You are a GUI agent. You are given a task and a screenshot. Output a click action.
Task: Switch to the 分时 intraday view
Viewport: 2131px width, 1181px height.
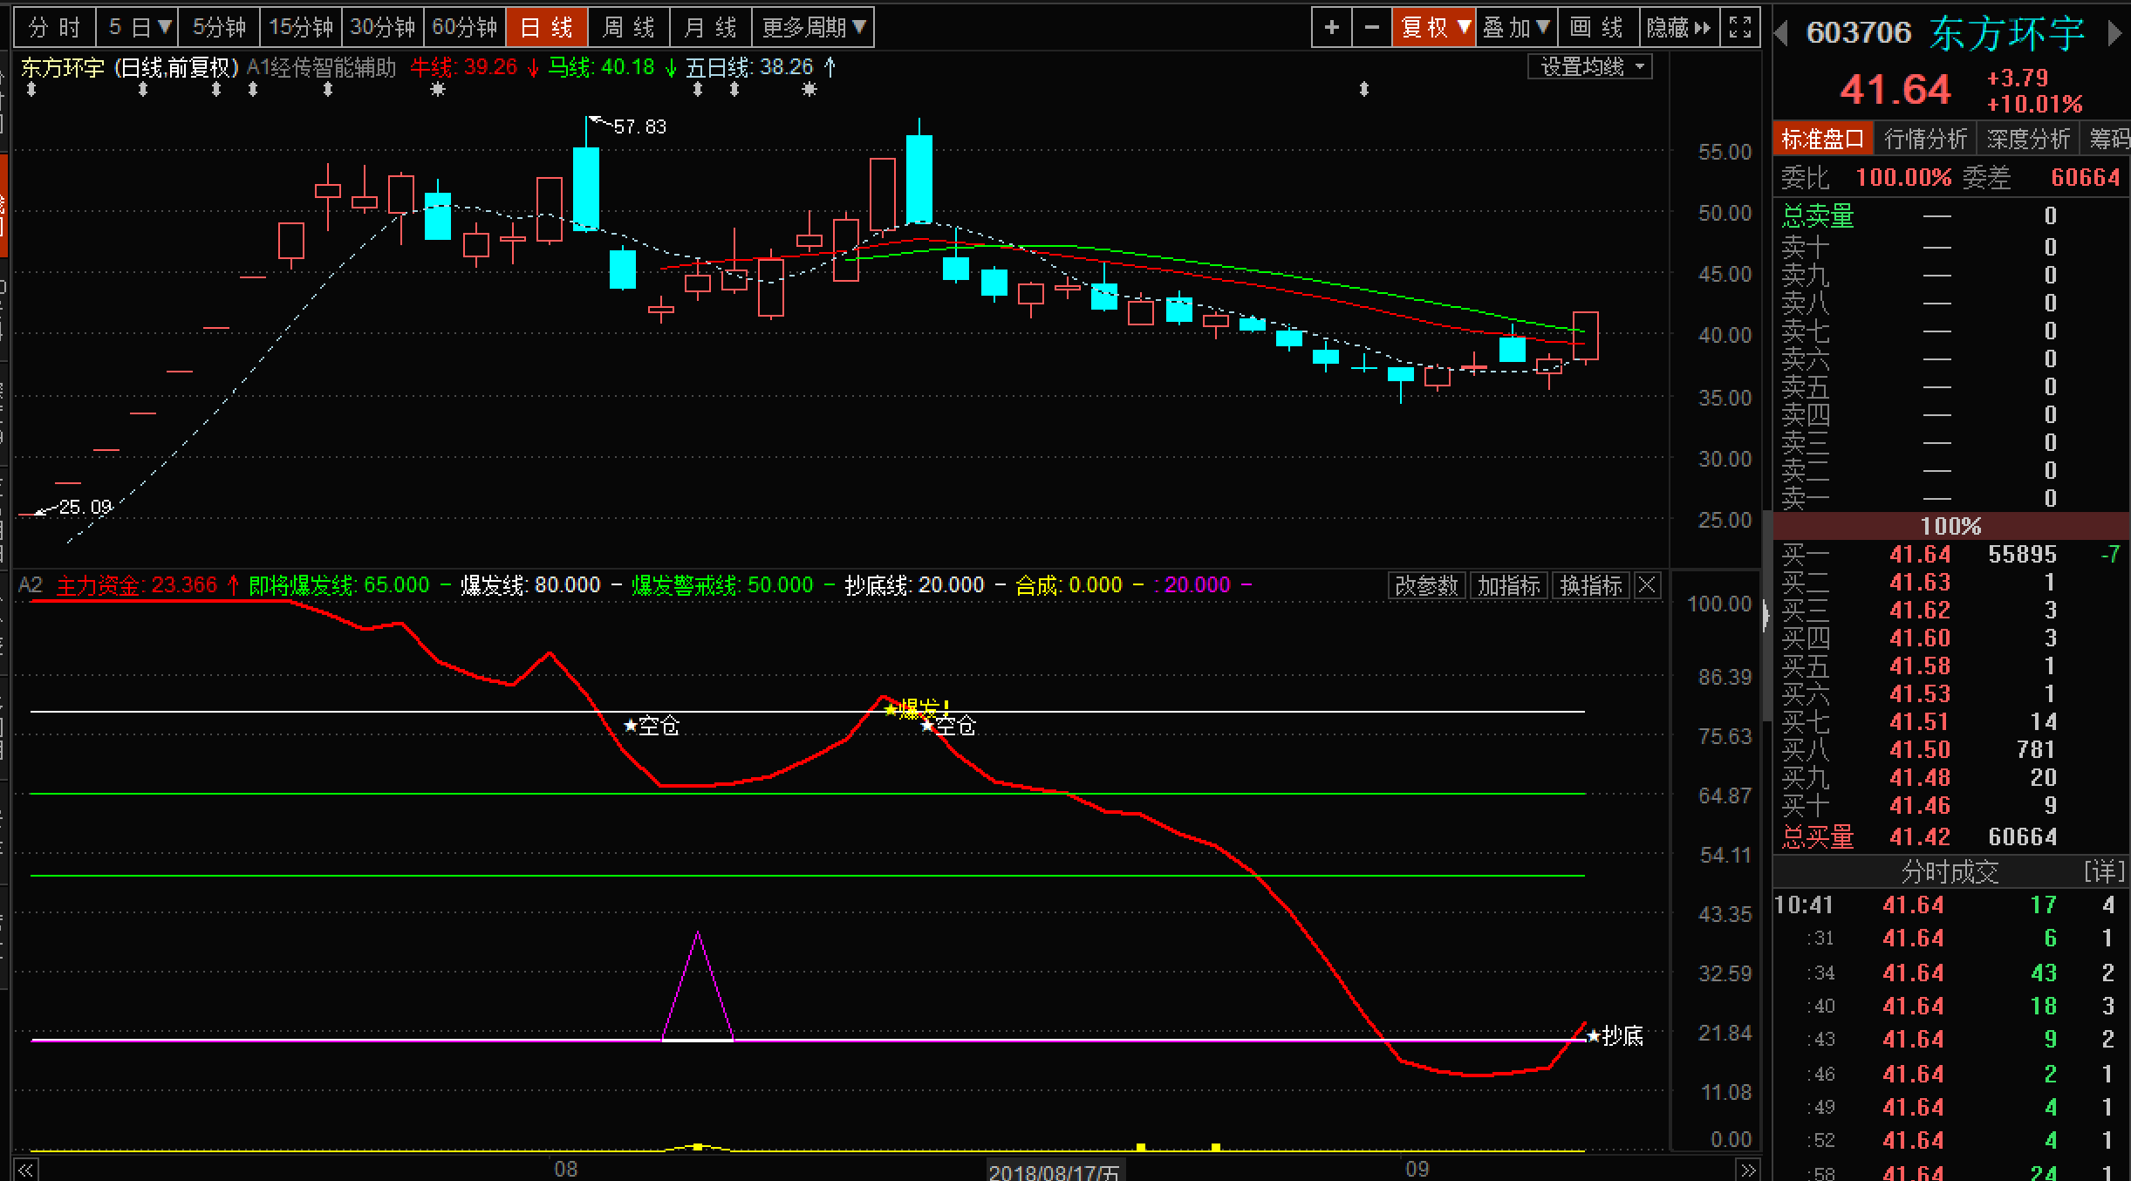(54, 28)
